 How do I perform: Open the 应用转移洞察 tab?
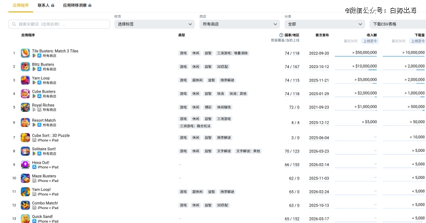(76, 5)
